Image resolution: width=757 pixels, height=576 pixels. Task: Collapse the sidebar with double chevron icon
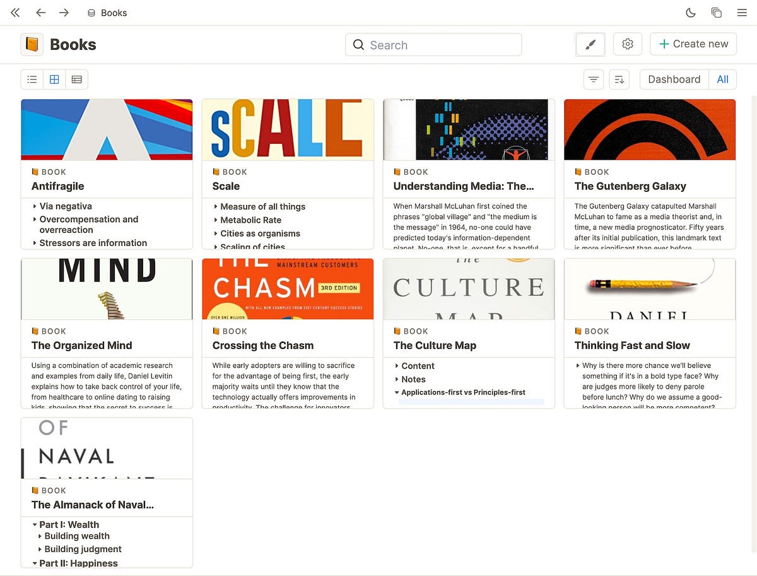(16, 13)
